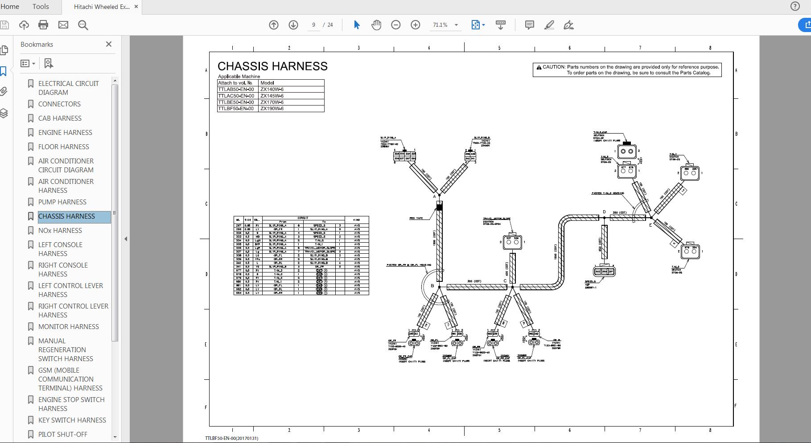Screen dimensions: 811x443
Task: Zoom in with the plus icon
Action: coord(416,25)
